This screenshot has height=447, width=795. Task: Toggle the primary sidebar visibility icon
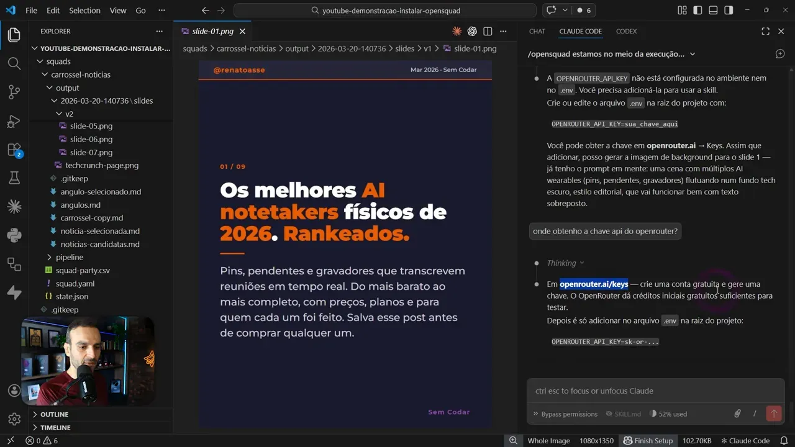click(697, 11)
